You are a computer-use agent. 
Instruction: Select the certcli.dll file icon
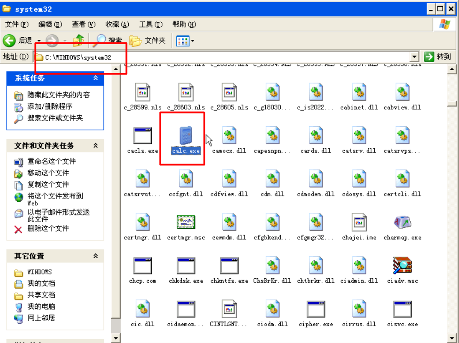click(403, 179)
